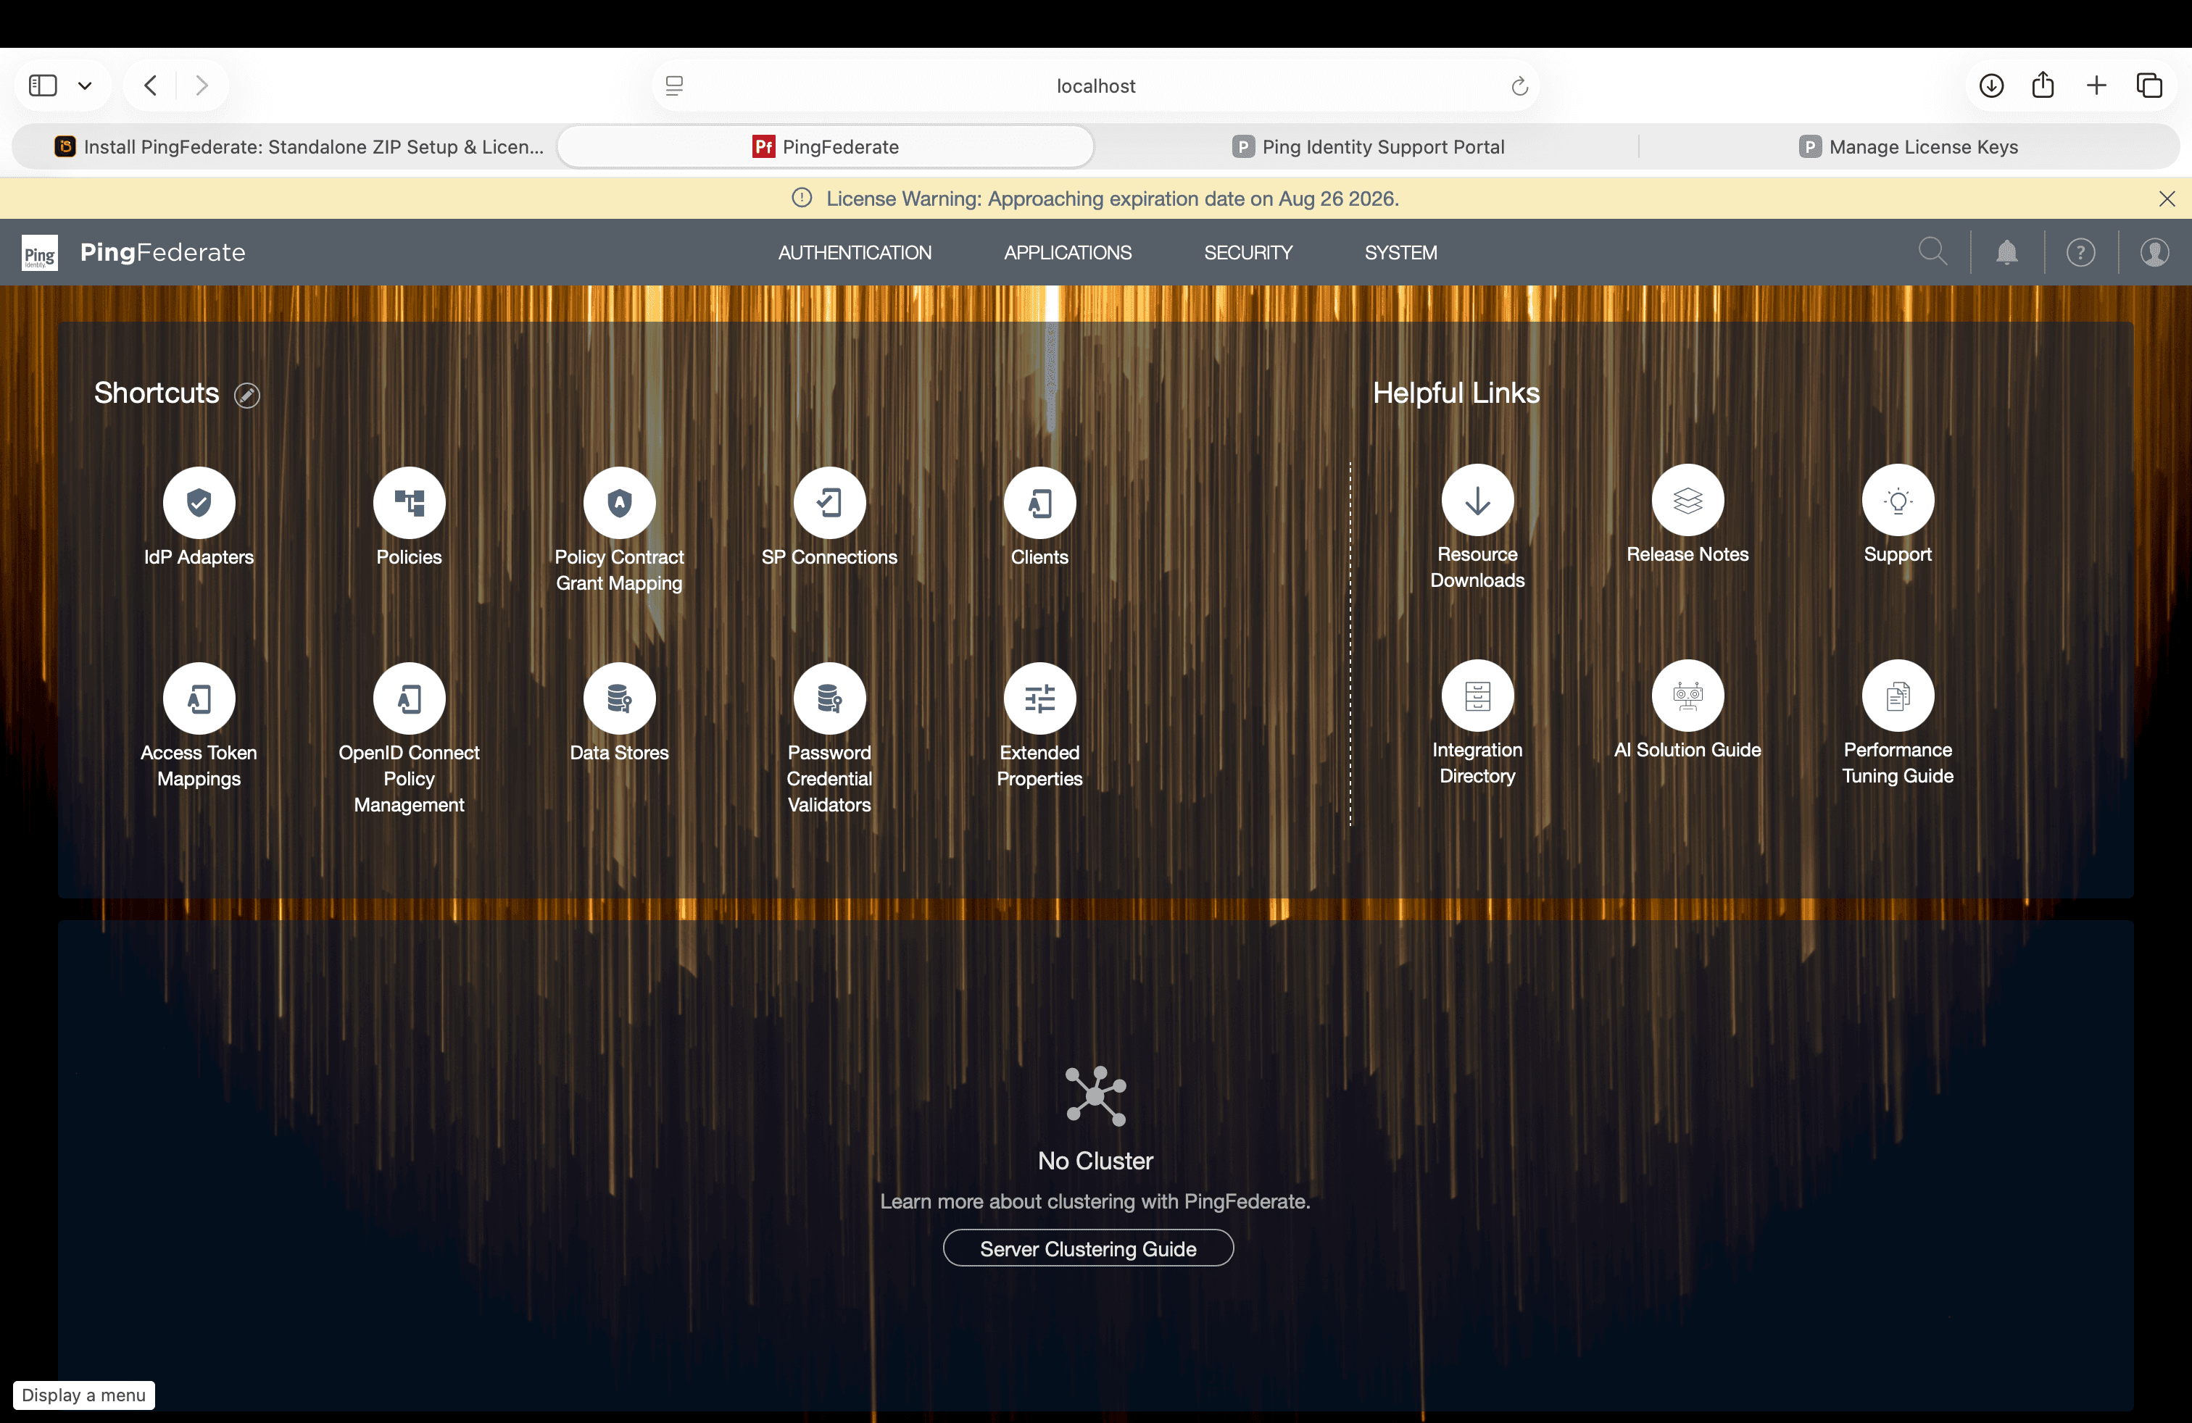Viewport: 2192px width, 1423px height.
Task: Click the page reader icon in address bar
Action: tap(674, 85)
